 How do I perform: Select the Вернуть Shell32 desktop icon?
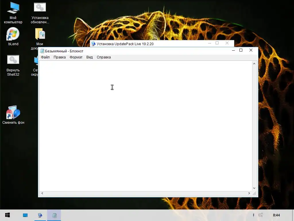click(x=13, y=65)
